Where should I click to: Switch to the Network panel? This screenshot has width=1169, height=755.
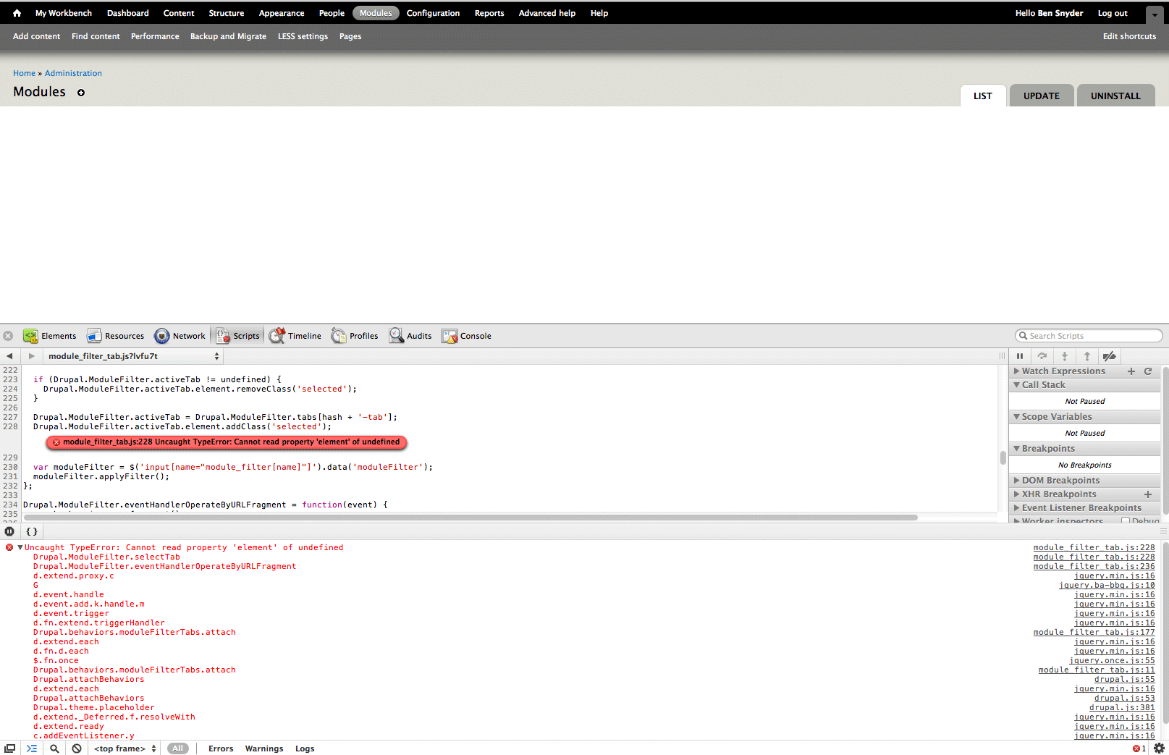click(180, 336)
